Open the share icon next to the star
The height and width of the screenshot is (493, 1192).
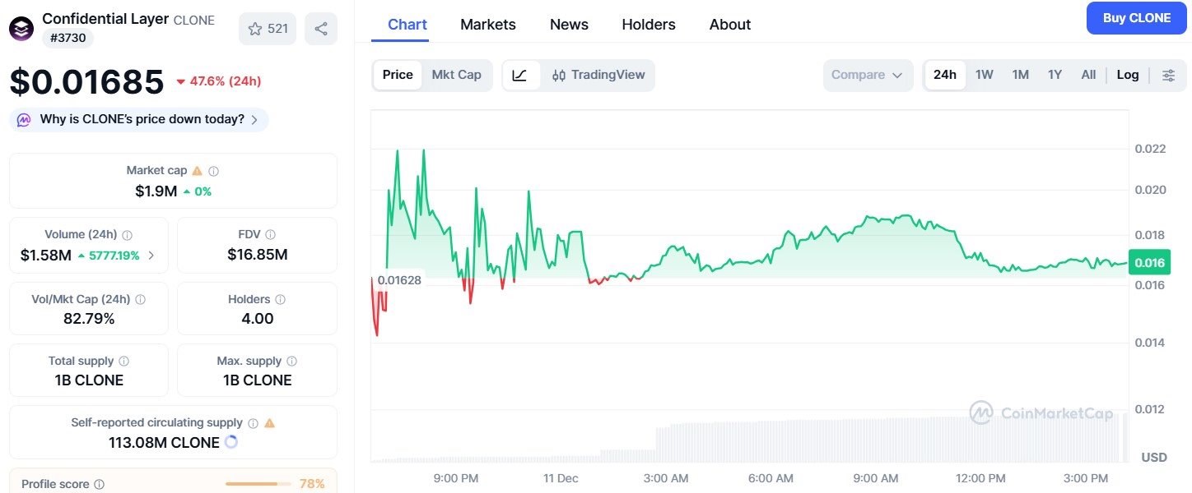[x=321, y=28]
